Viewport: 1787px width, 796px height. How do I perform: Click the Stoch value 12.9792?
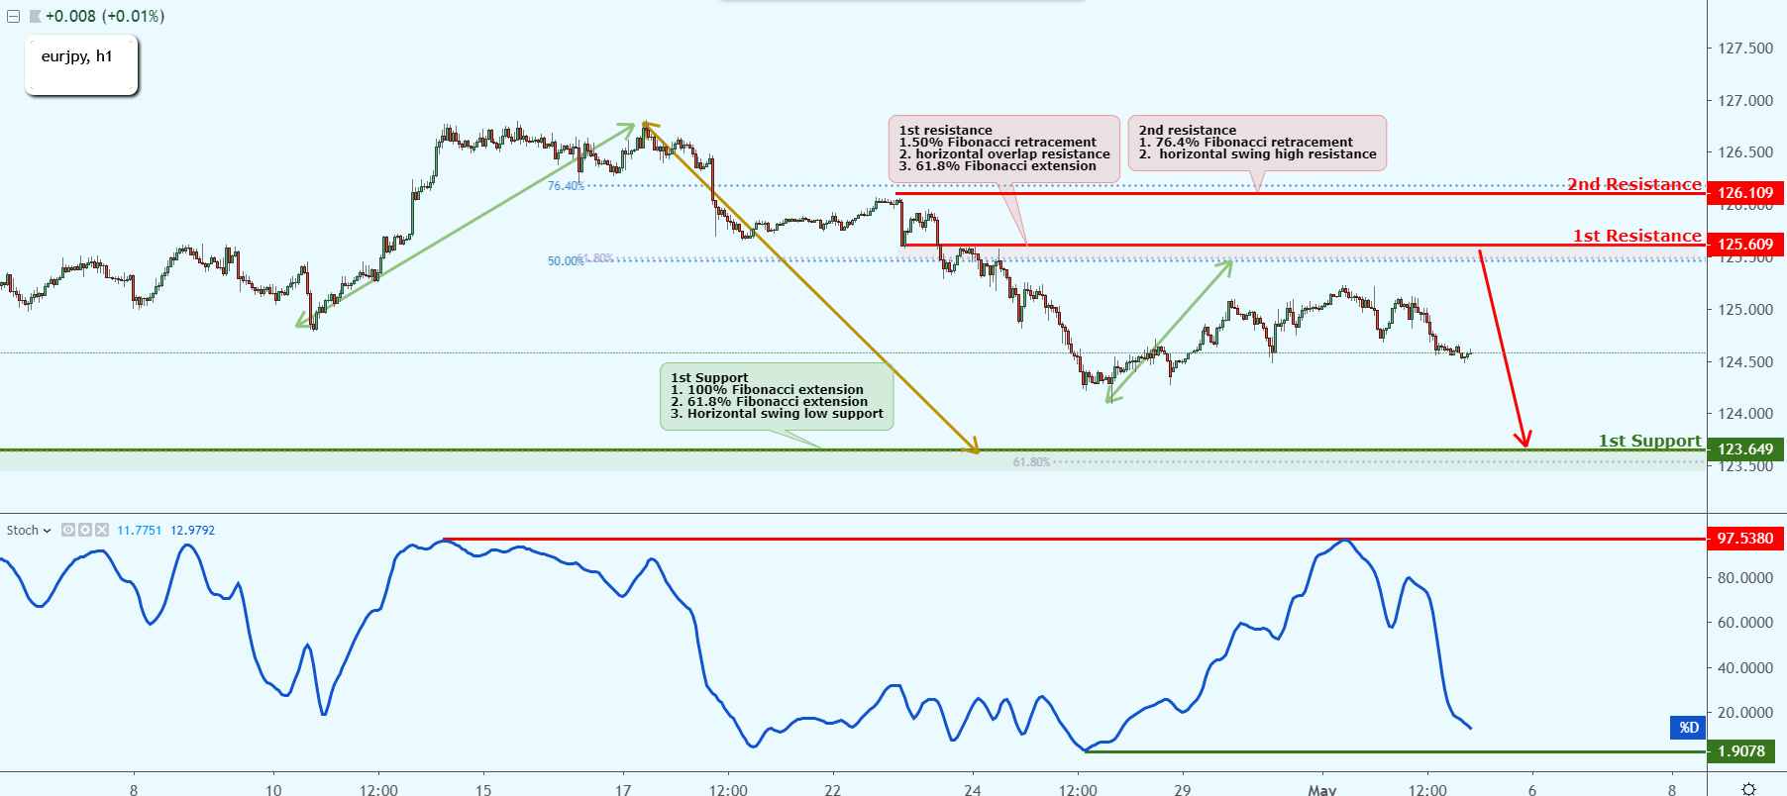(192, 531)
